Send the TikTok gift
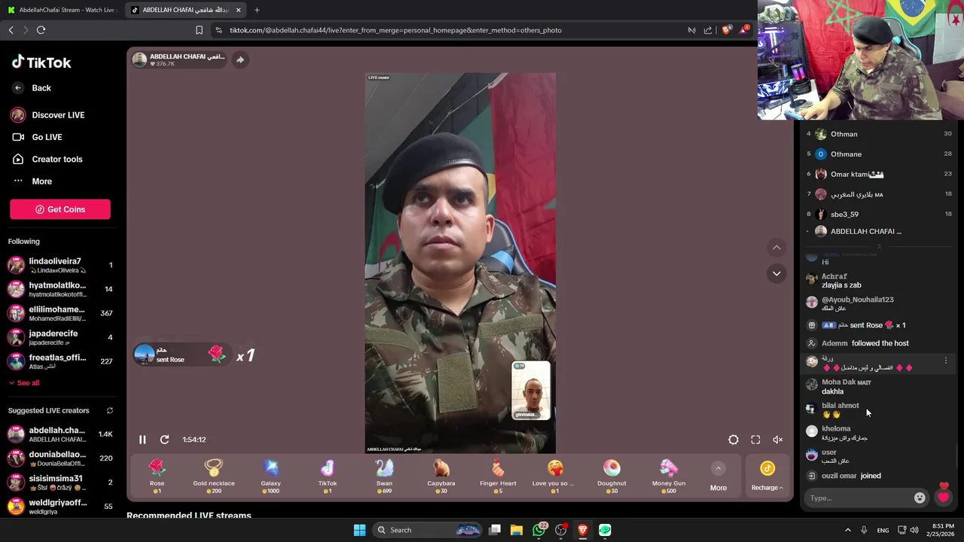964x542 pixels. (x=328, y=477)
